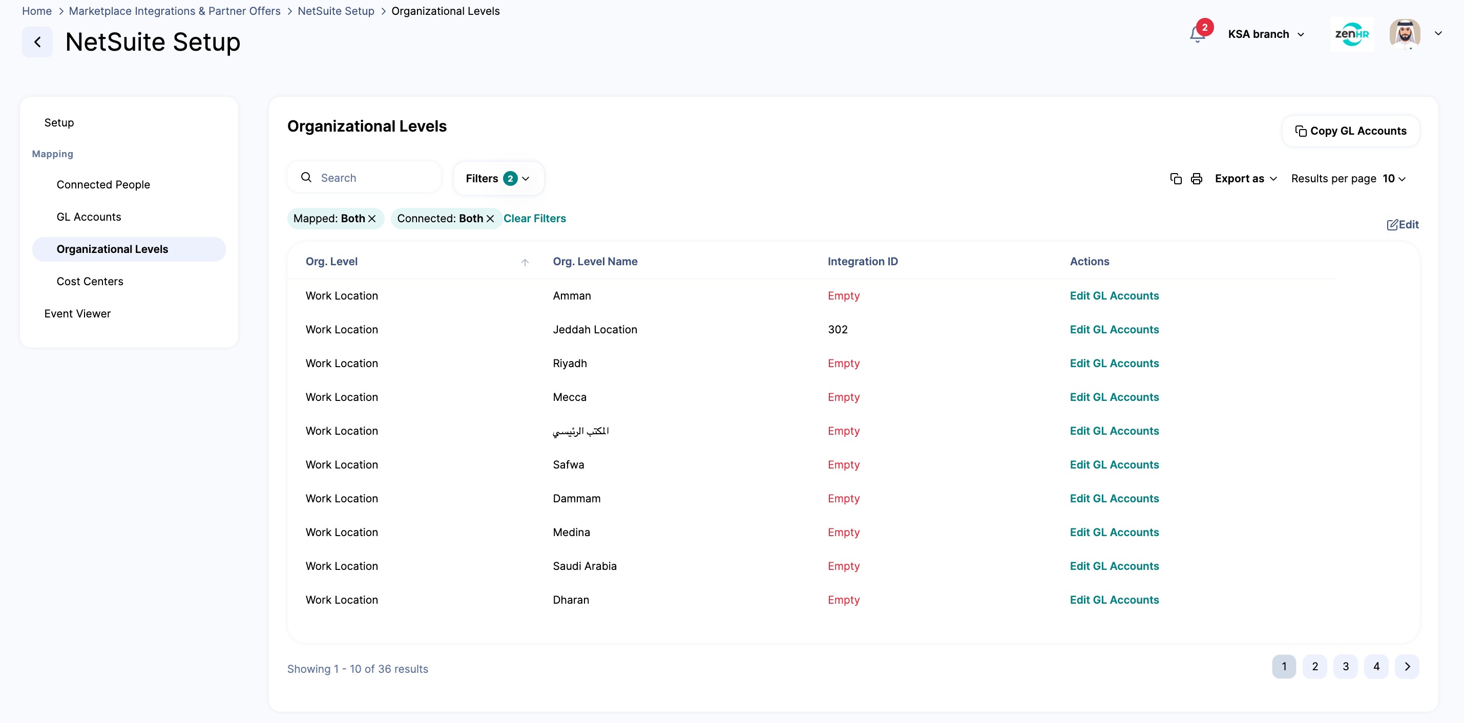
Task: Click the Jeddah Location name cell
Action: (x=595, y=329)
